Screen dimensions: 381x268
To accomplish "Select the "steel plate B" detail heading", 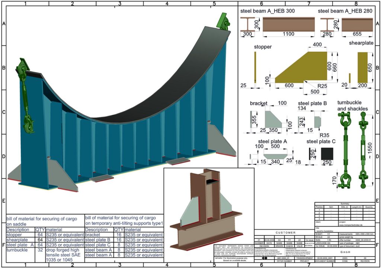I will (313, 103).
